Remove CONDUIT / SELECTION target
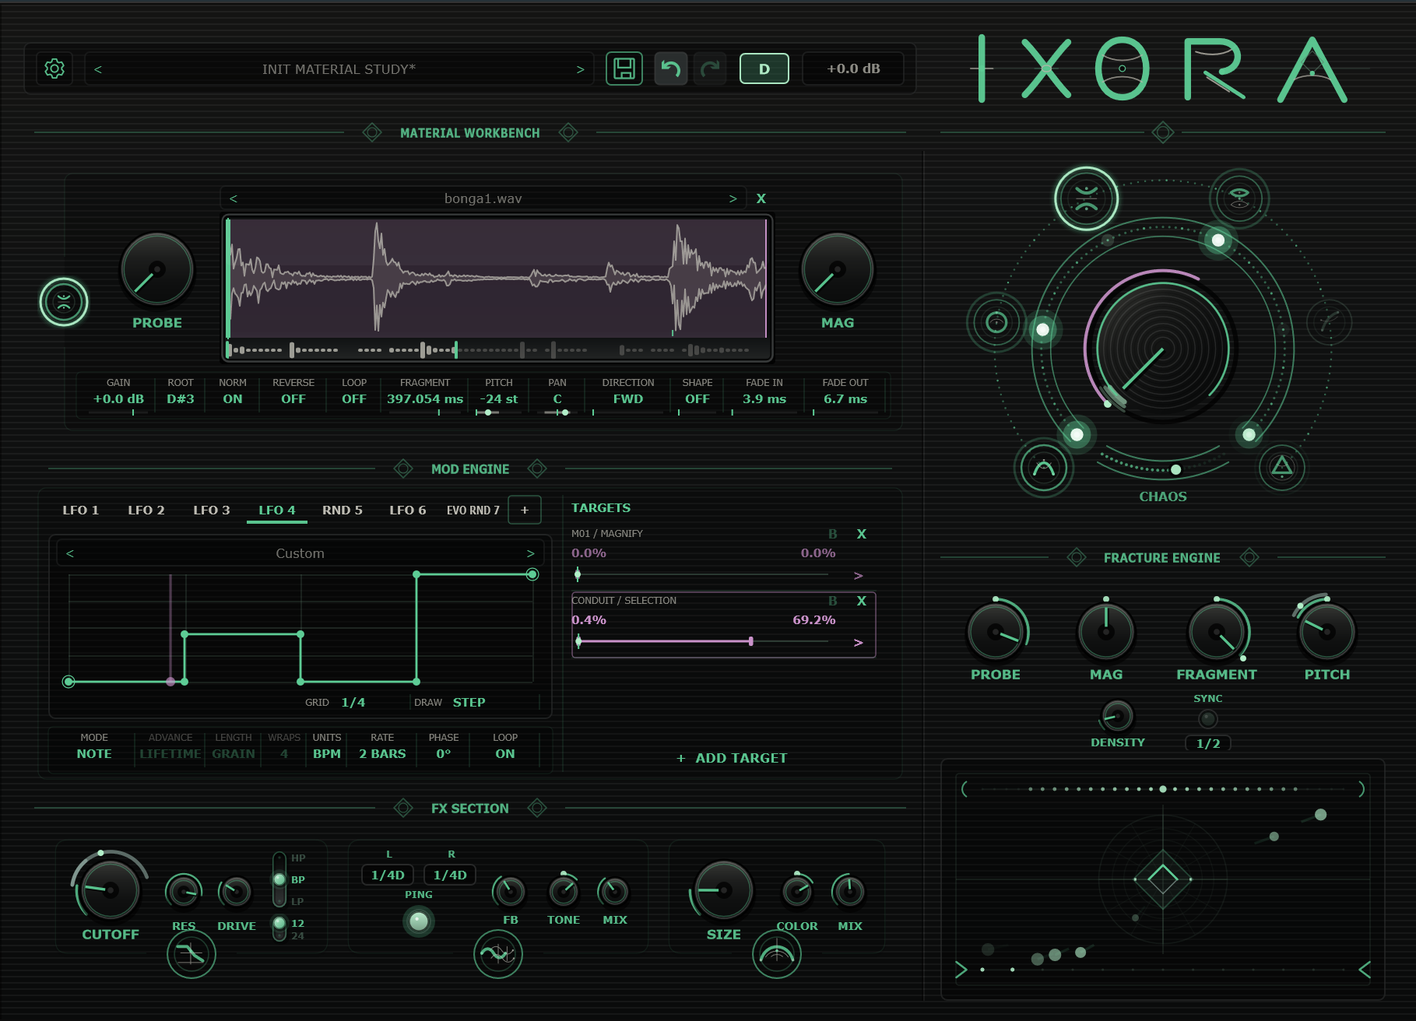 pyautogui.click(x=862, y=601)
